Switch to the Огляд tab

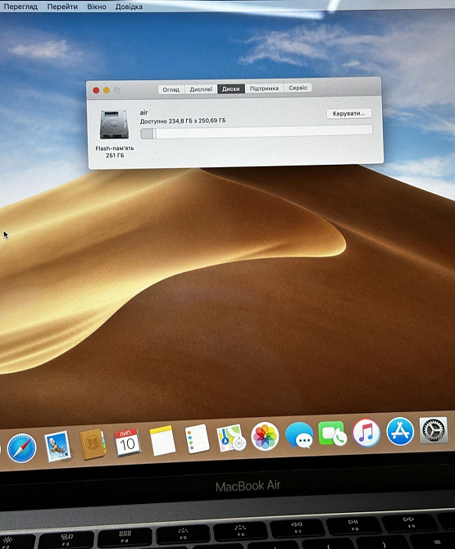(x=171, y=89)
